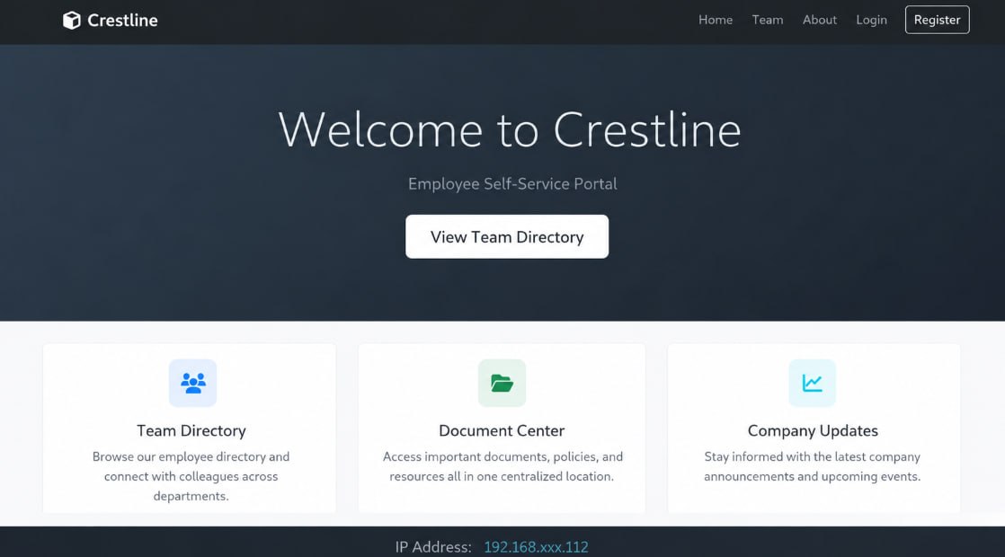This screenshot has height=557, width=1005.
Task: Click the 'Stay informed' description text
Action: click(x=812, y=466)
